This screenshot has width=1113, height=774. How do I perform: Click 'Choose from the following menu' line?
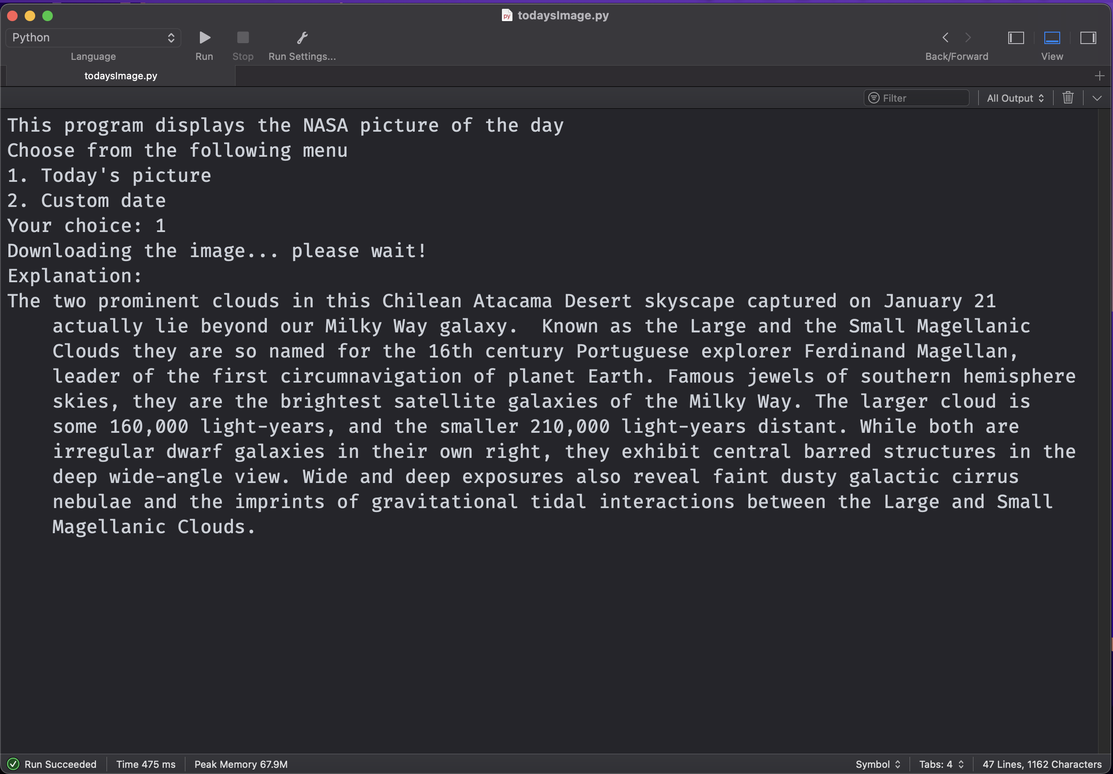coord(177,151)
